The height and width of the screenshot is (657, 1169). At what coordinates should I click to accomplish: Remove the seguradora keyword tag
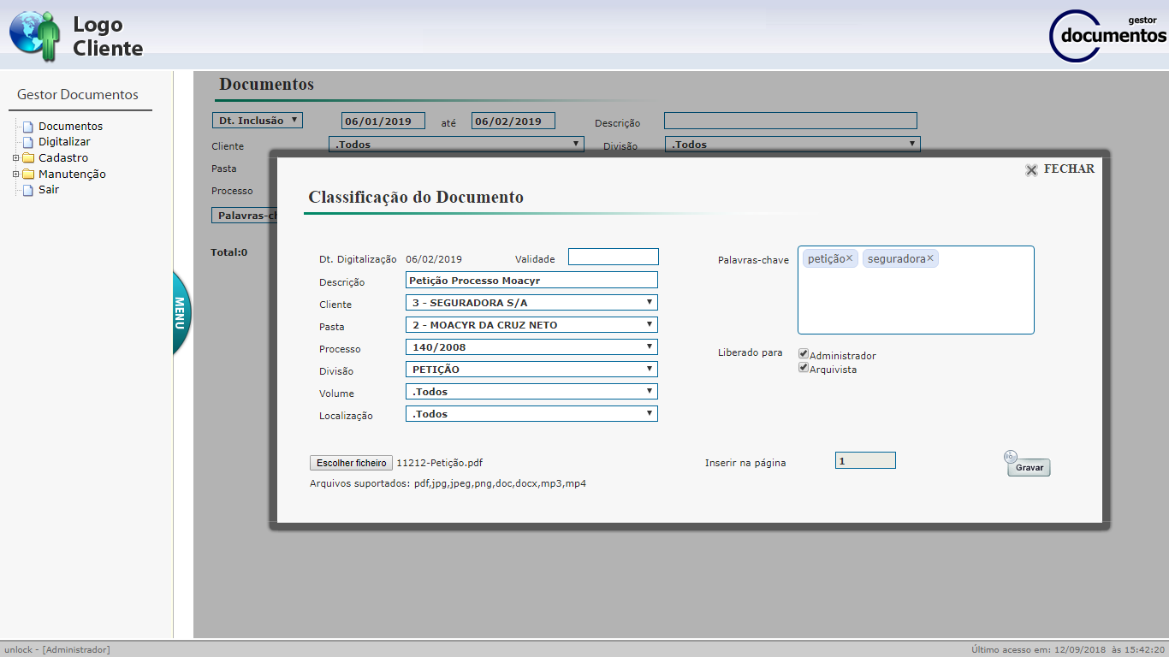[930, 258]
